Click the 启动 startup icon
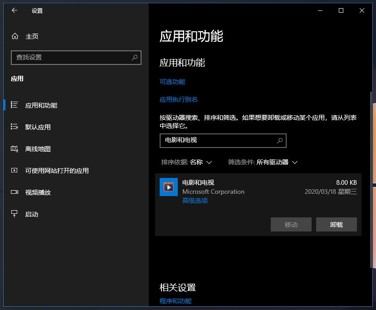This screenshot has width=376, height=310. [x=15, y=214]
